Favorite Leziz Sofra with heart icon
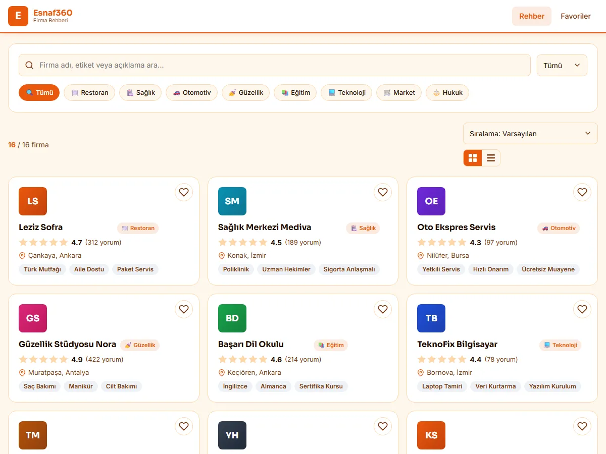This screenshot has width=606, height=454. click(184, 192)
